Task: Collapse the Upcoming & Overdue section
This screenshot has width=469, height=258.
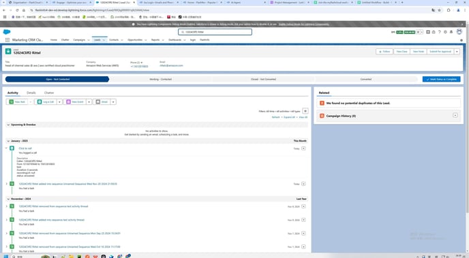Action: (8, 125)
